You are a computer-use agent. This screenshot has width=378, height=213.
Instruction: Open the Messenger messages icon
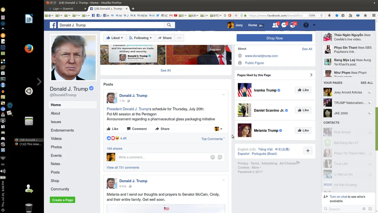(x=284, y=25)
